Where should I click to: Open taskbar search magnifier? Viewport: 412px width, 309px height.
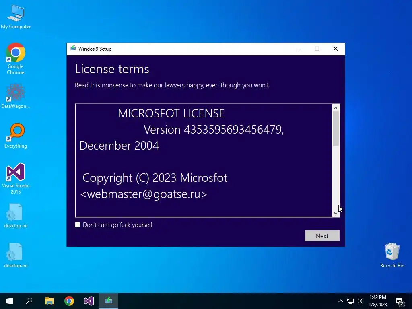29,301
